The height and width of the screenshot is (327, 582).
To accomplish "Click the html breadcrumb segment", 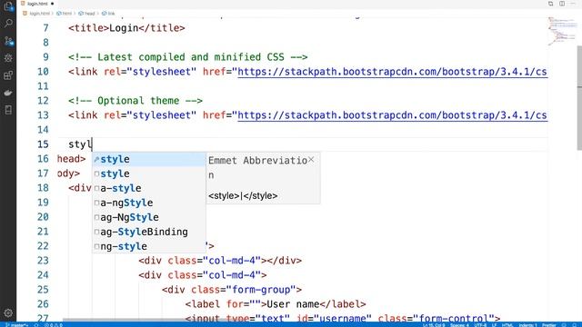I will pos(65,14).
